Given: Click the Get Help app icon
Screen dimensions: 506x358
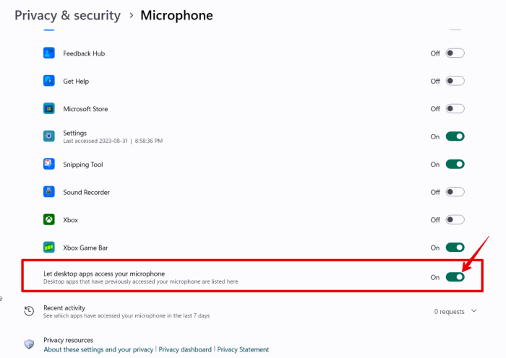Looking at the screenshot, I should 49,81.
